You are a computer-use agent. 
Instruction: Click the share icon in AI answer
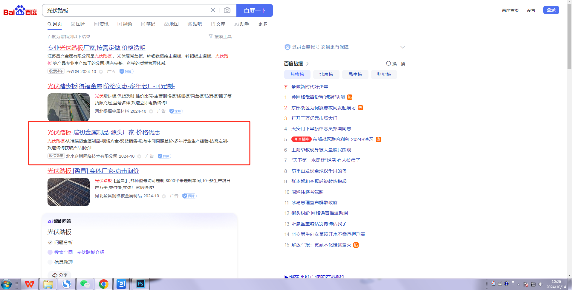click(55, 275)
